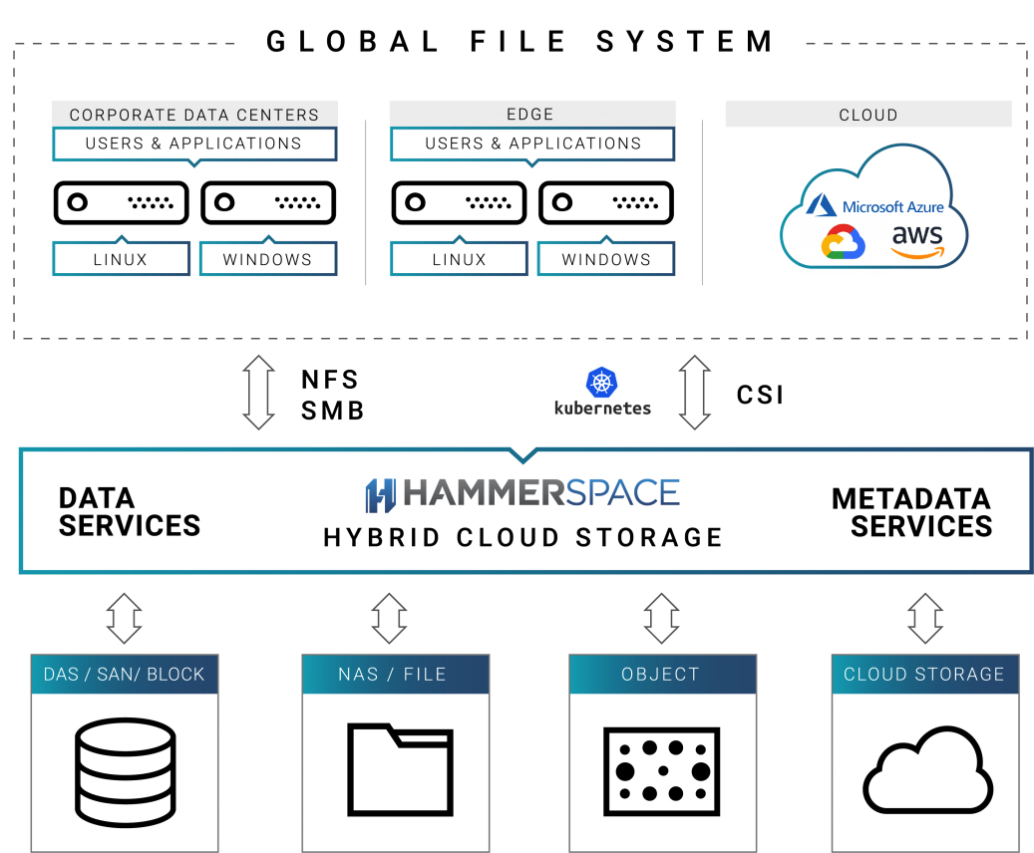Click the WINDOWS label under Edge
1034x853 pixels.
point(606,259)
